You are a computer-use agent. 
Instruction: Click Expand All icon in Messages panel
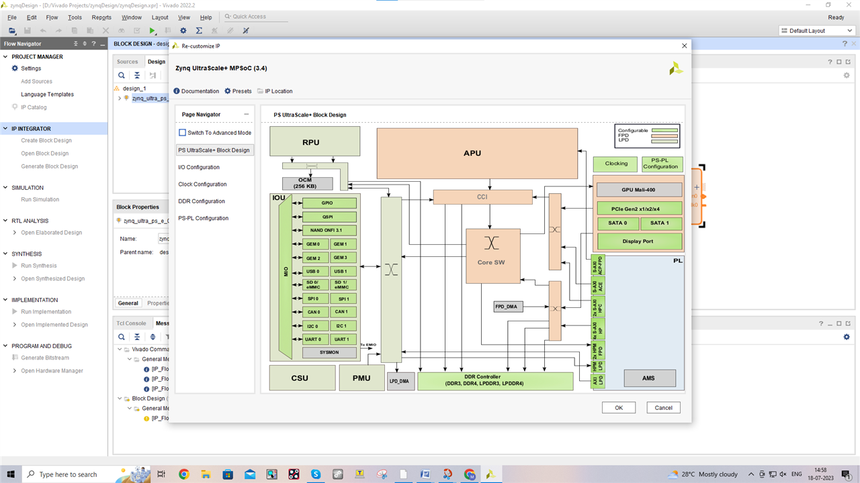point(153,337)
